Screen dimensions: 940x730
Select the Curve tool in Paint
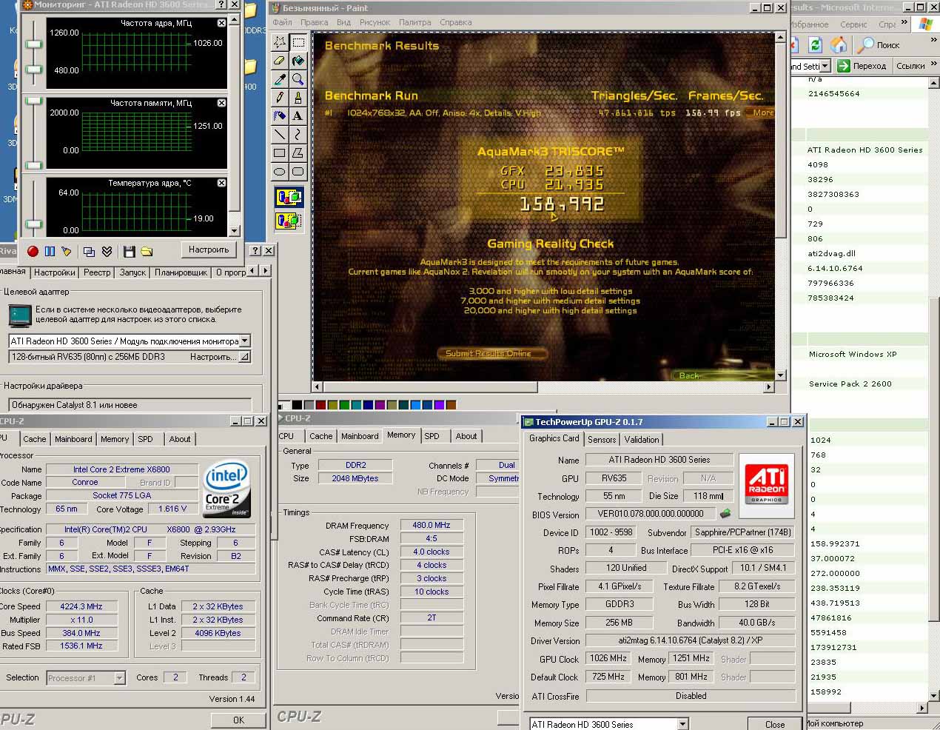pos(298,135)
